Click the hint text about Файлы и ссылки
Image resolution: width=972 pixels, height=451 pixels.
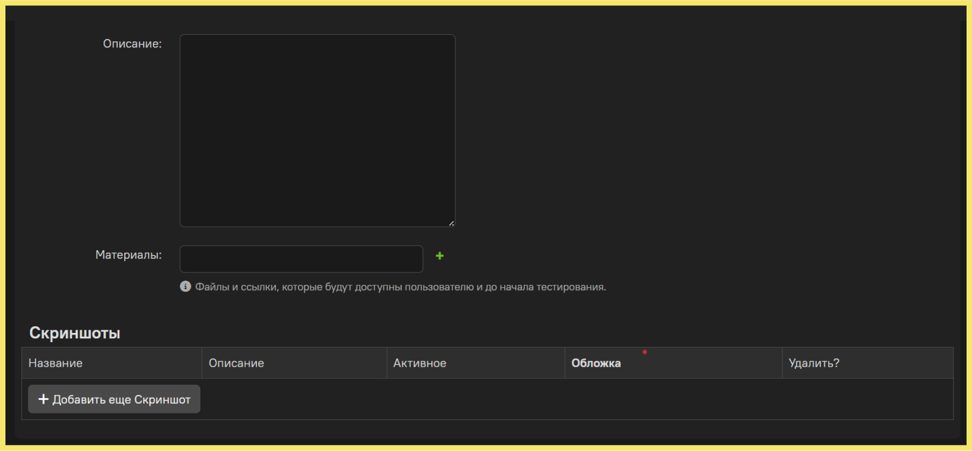[400, 287]
